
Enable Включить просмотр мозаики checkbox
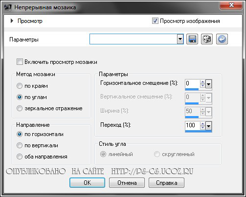(20, 62)
